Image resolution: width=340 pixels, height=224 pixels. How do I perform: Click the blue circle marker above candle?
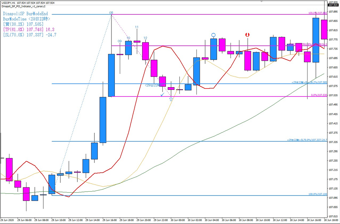(213, 35)
